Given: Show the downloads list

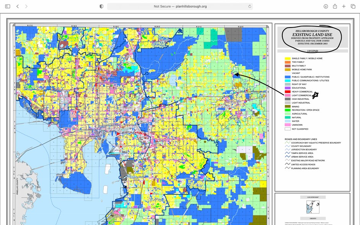Looking at the screenshot, I should pyautogui.click(x=326, y=7).
